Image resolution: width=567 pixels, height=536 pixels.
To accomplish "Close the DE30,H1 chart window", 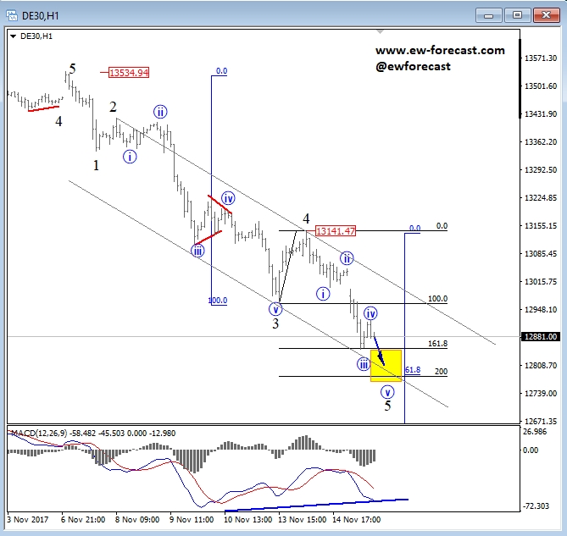I will tap(546, 15).
